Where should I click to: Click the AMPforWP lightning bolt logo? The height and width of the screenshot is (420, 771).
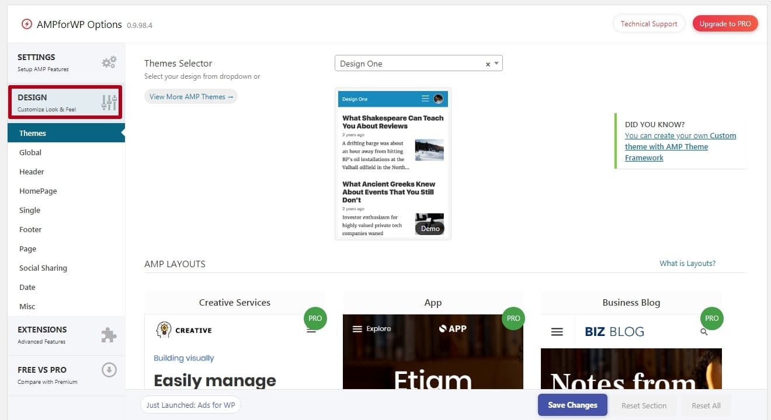pyautogui.click(x=26, y=24)
